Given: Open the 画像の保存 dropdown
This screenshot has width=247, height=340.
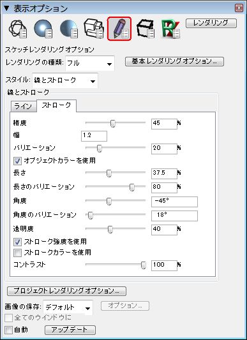Looking at the screenshot, I should 68,307.
